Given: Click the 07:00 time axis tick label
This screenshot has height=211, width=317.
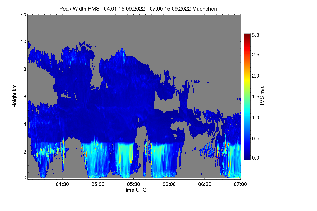Looking at the screenshot, I should (x=240, y=184).
